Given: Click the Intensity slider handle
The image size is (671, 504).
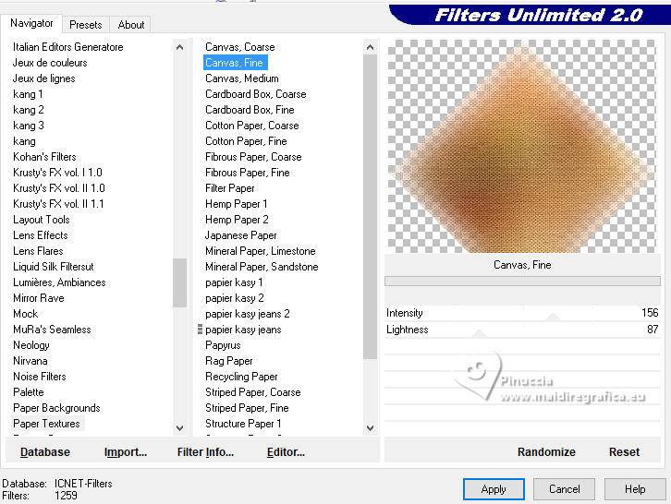Looking at the screenshot, I should [553, 318].
